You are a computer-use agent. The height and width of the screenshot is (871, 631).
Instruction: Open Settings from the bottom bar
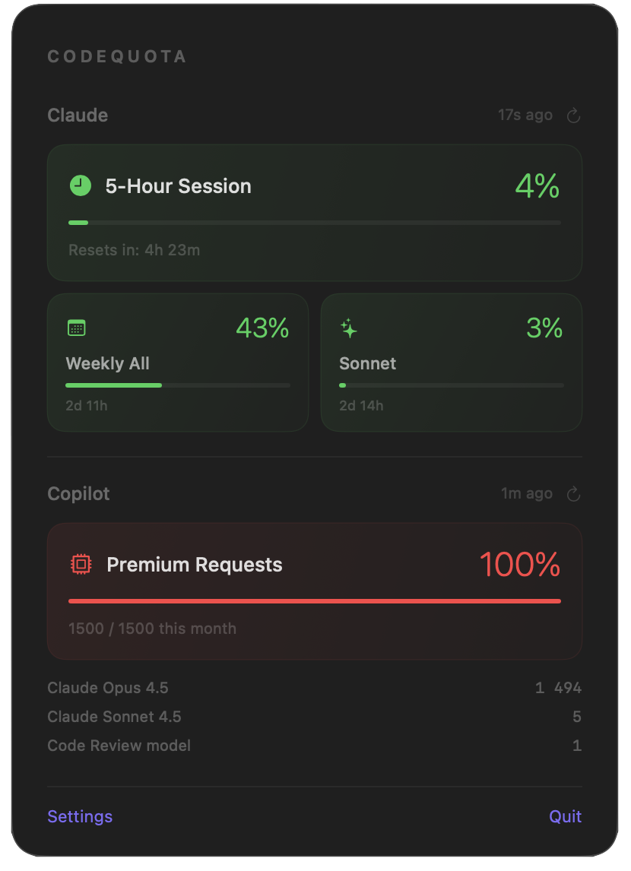pyautogui.click(x=79, y=816)
